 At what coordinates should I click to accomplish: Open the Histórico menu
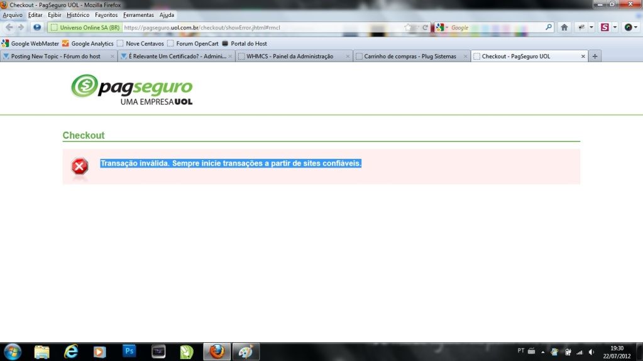point(78,14)
